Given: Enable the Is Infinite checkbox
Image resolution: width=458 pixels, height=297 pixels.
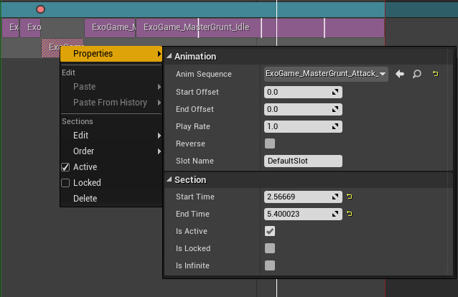Looking at the screenshot, I should tap(270, 265).
